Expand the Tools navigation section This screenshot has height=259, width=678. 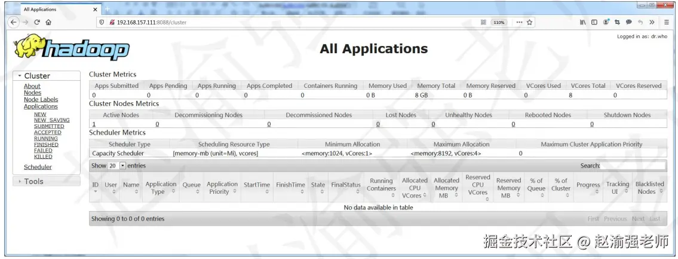click(x=46, y=181)
